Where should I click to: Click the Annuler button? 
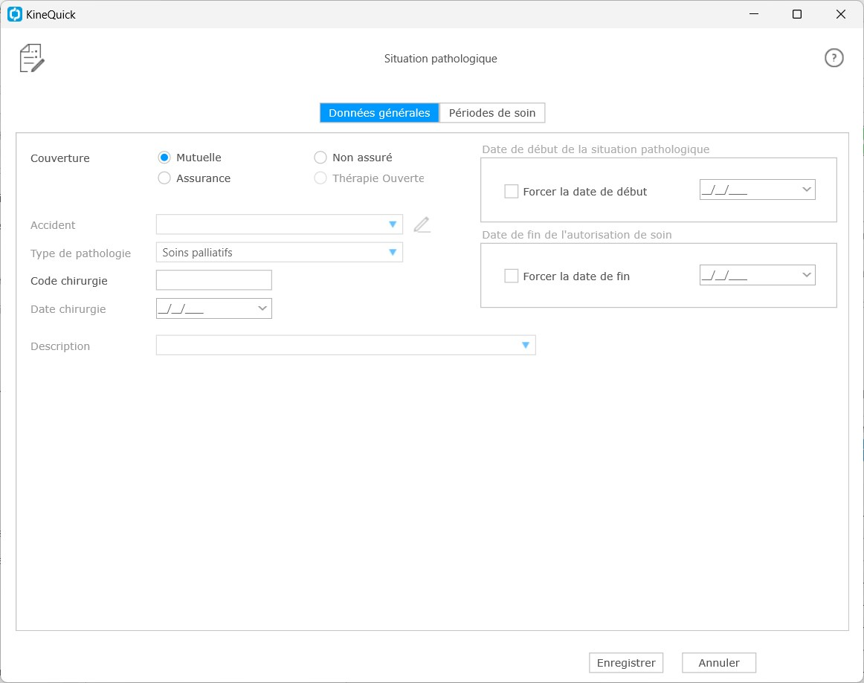(719, 663)
